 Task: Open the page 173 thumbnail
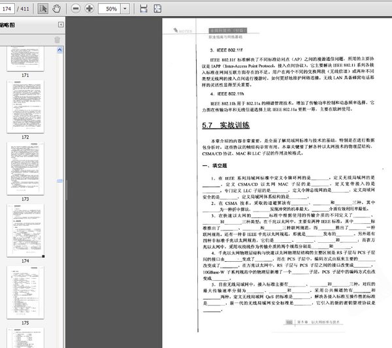[x=25, y=168]
